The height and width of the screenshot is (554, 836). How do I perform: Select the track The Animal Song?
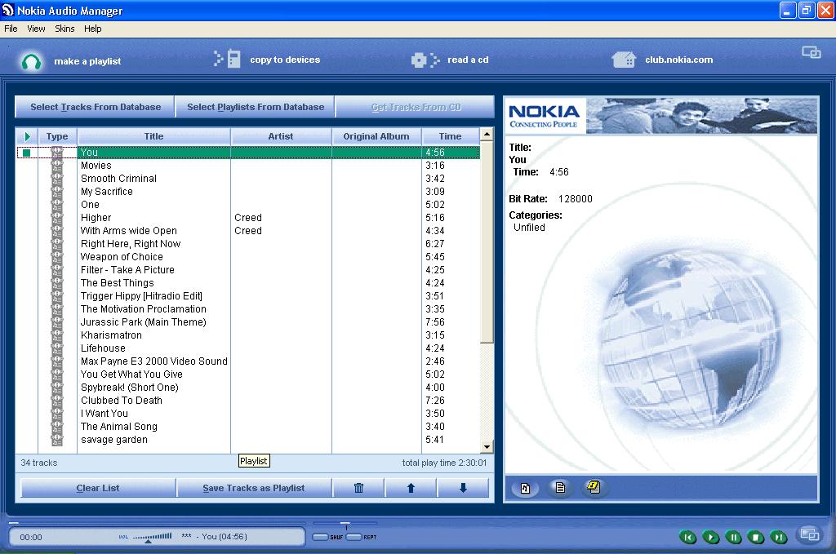(119, 427)
